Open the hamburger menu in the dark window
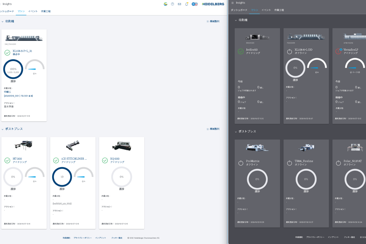 pos(232,3)
